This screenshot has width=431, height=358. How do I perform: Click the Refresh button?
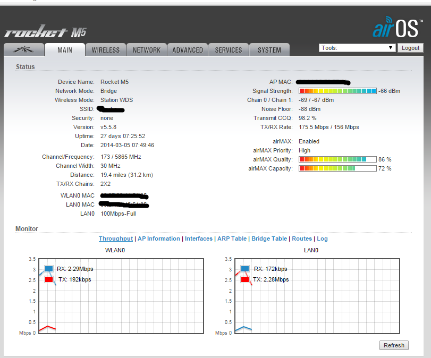click(394, 345)
